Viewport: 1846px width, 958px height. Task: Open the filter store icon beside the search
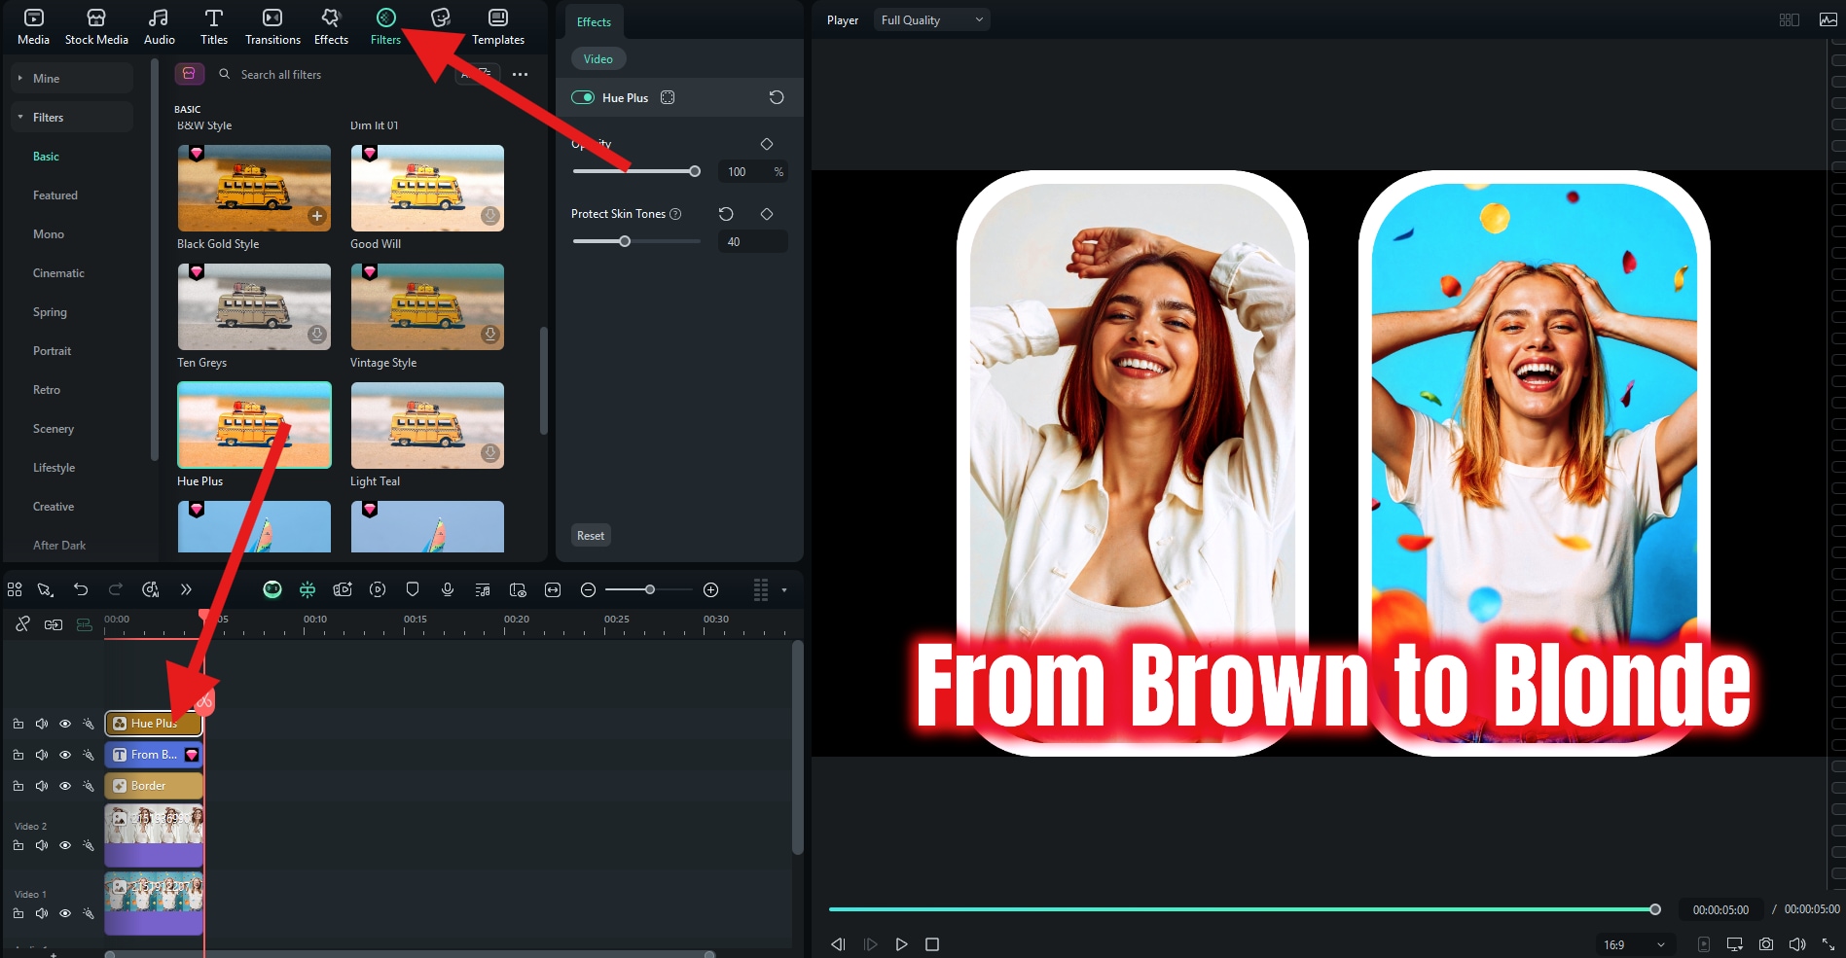[189, 74]
